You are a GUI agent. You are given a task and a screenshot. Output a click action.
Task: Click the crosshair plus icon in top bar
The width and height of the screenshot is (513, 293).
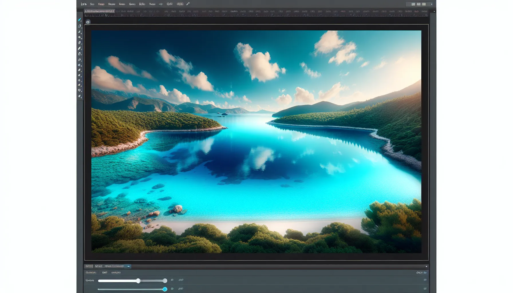(x=161, y=4)
